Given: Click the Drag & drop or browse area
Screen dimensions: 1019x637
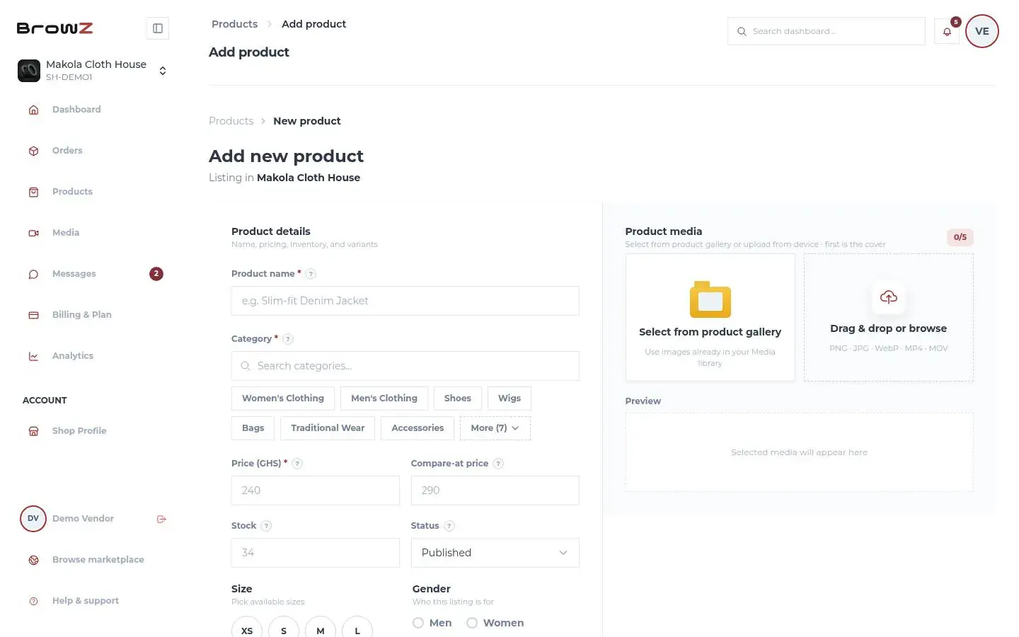Looking at the screenshot, I should (889, 318).
